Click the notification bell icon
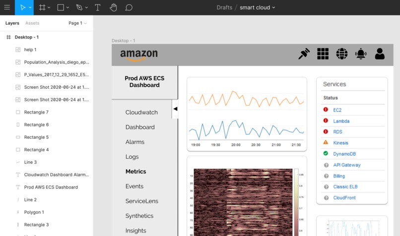Screen dimensions: 400x236 [361, 54]
